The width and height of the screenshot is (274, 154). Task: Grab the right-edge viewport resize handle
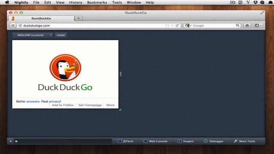click(121, 74)
